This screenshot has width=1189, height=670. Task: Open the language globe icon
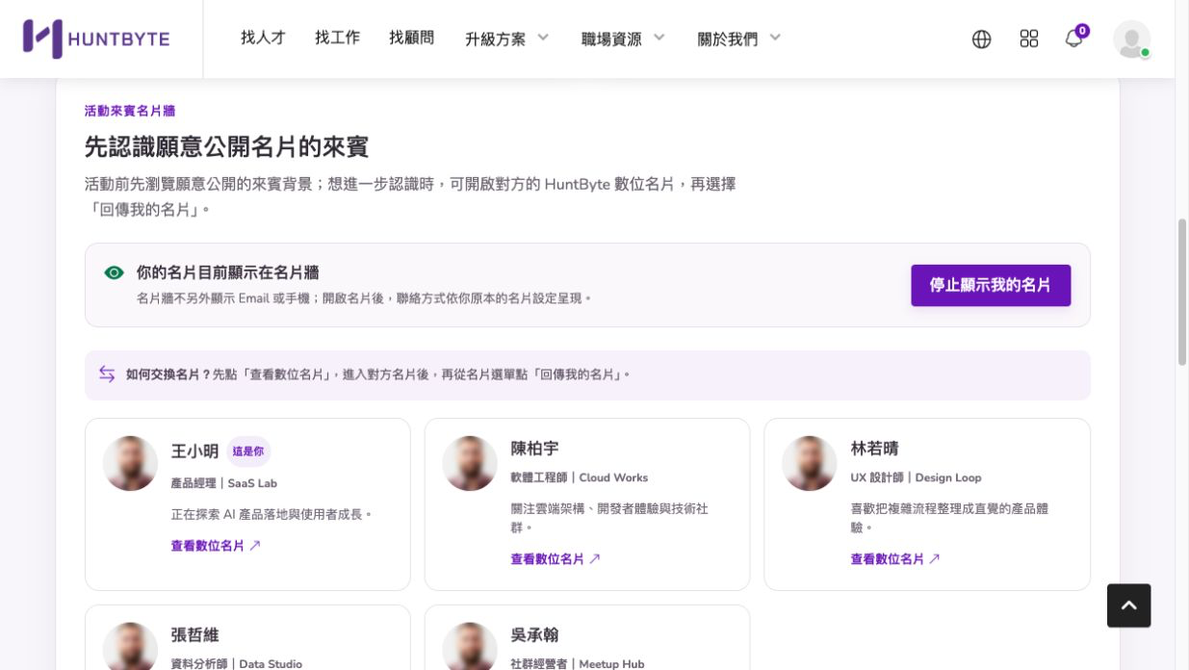pos(981,39)
